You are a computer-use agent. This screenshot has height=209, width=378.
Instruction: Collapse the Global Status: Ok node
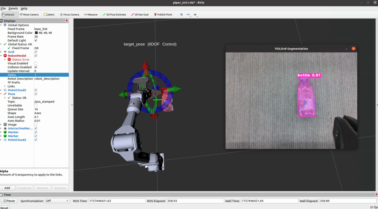click(1, 44)
